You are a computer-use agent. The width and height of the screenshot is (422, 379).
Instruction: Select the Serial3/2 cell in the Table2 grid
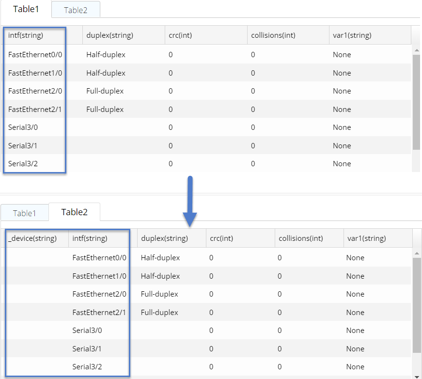(x=87, y=367)
